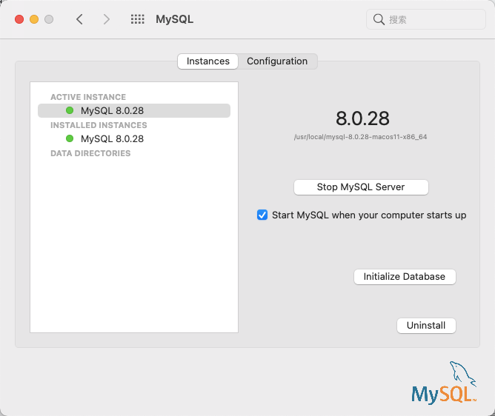Select MySQL 8.0.28 under Active Instance

[134, 111]
